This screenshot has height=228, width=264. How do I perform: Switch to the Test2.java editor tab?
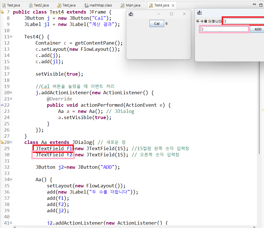(39, 5)
